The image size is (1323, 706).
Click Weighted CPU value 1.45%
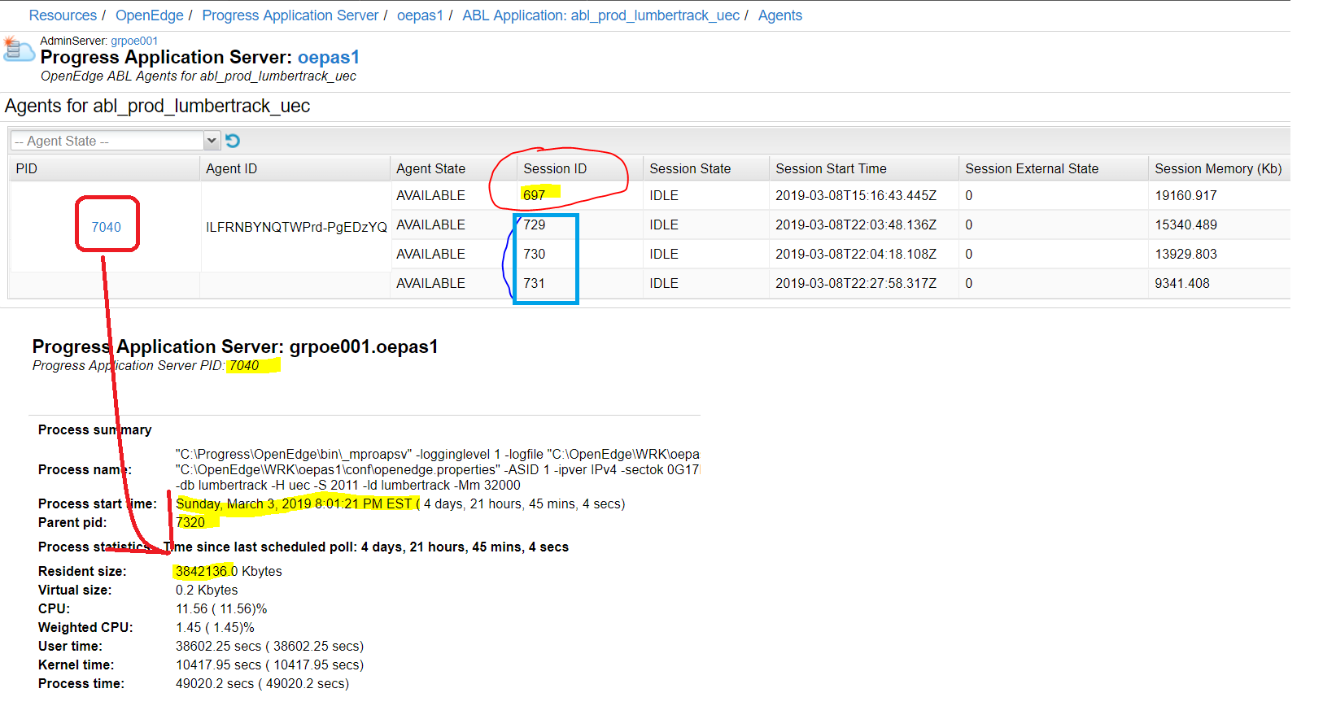[x=215, y=627]
